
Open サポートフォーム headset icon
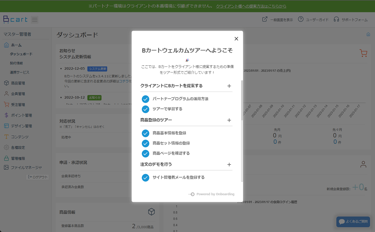point(336,19)
